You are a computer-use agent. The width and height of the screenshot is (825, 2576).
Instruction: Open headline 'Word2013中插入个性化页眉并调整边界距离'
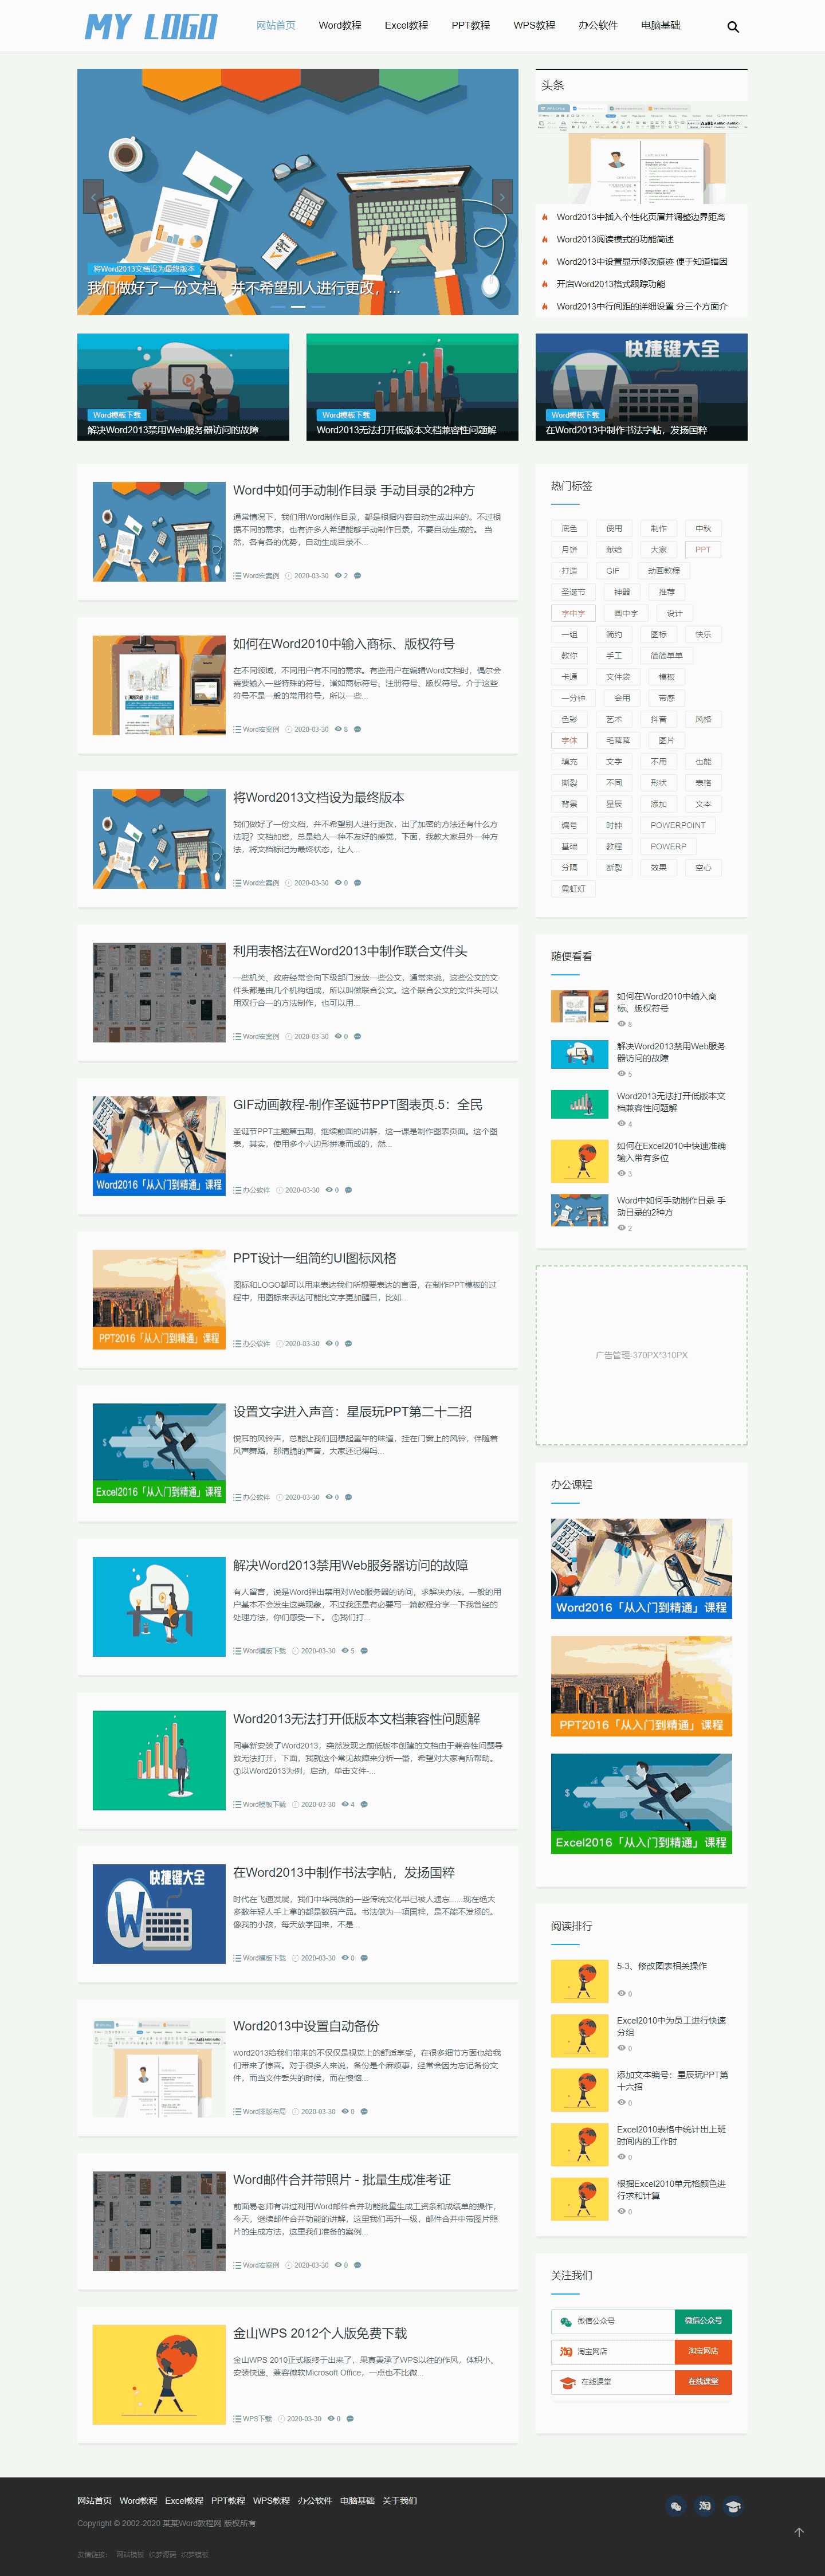[x=641, y=217]
